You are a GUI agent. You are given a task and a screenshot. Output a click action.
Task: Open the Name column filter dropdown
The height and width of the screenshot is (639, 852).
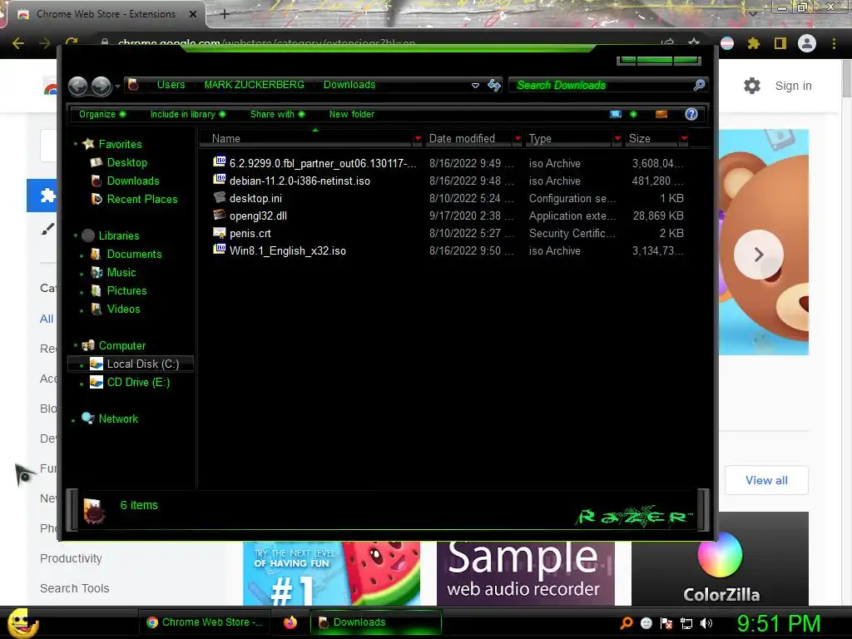point(418,139)
